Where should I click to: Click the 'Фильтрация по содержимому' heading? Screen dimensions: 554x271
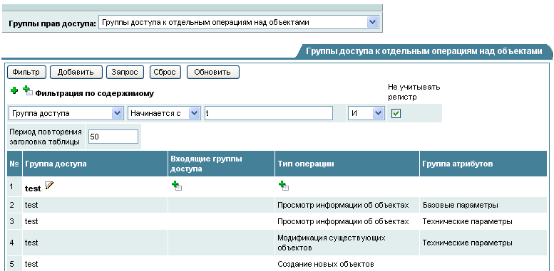(x=95, y=94)
